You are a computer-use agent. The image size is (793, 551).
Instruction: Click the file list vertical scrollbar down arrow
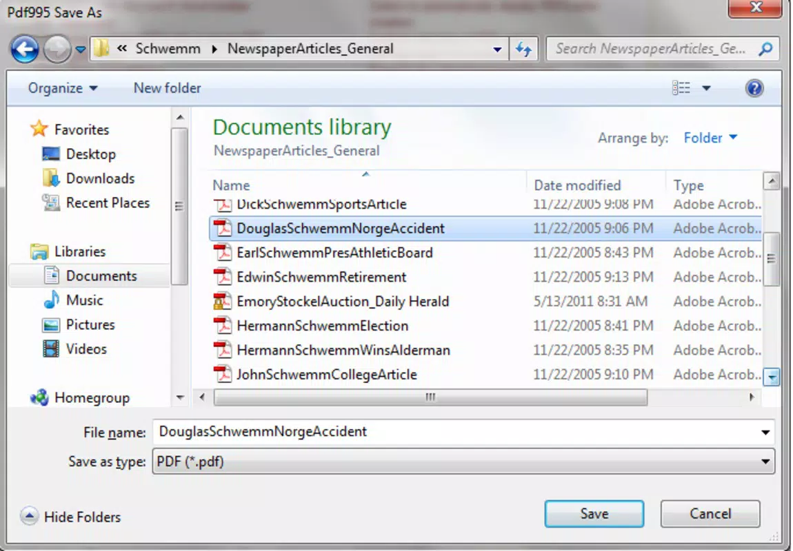pos(771,377)
